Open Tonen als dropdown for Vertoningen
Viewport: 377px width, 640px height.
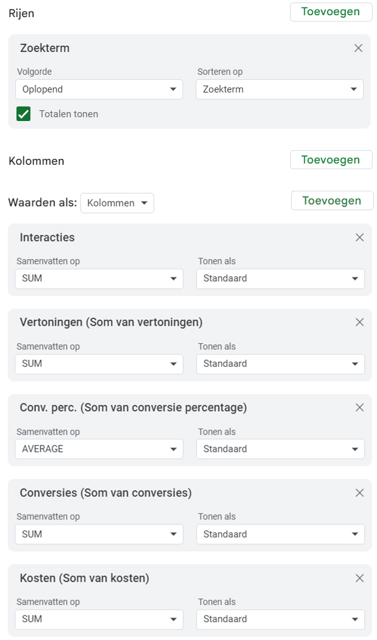click(280, 364)
